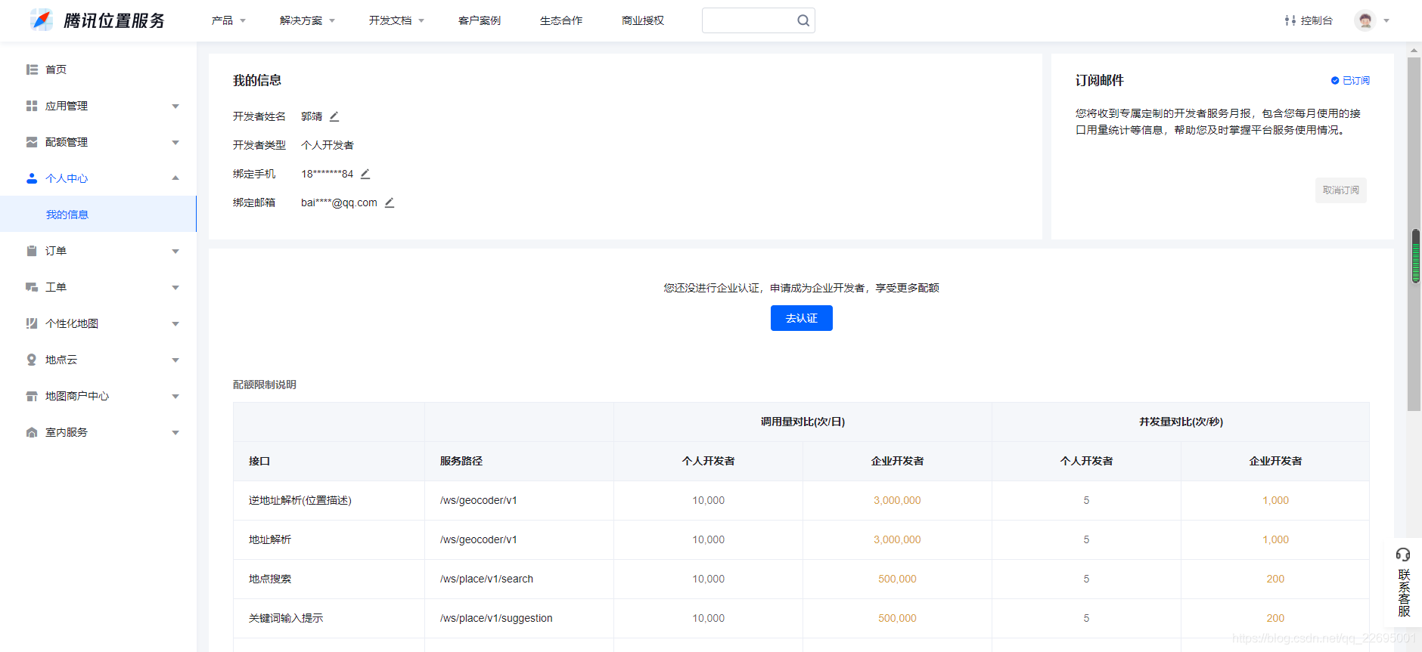The width and height of the screenshot is (1422, 652).
Task: Open 客户案例 in top navigation
Action: (480, 20)
